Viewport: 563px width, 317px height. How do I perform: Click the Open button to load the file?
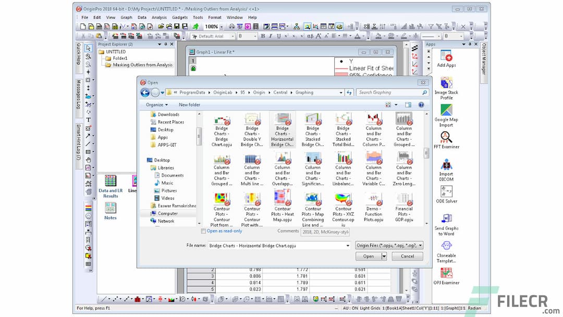coord(368,256)
